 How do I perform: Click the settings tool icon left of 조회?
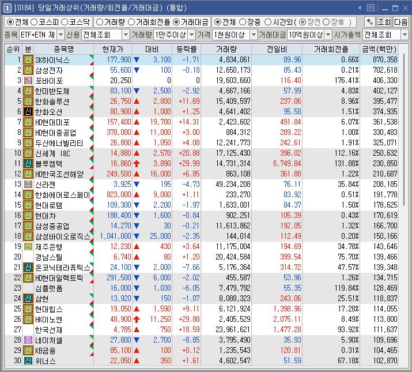[370, 22]
